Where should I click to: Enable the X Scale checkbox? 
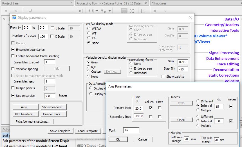tap(52, 36)
